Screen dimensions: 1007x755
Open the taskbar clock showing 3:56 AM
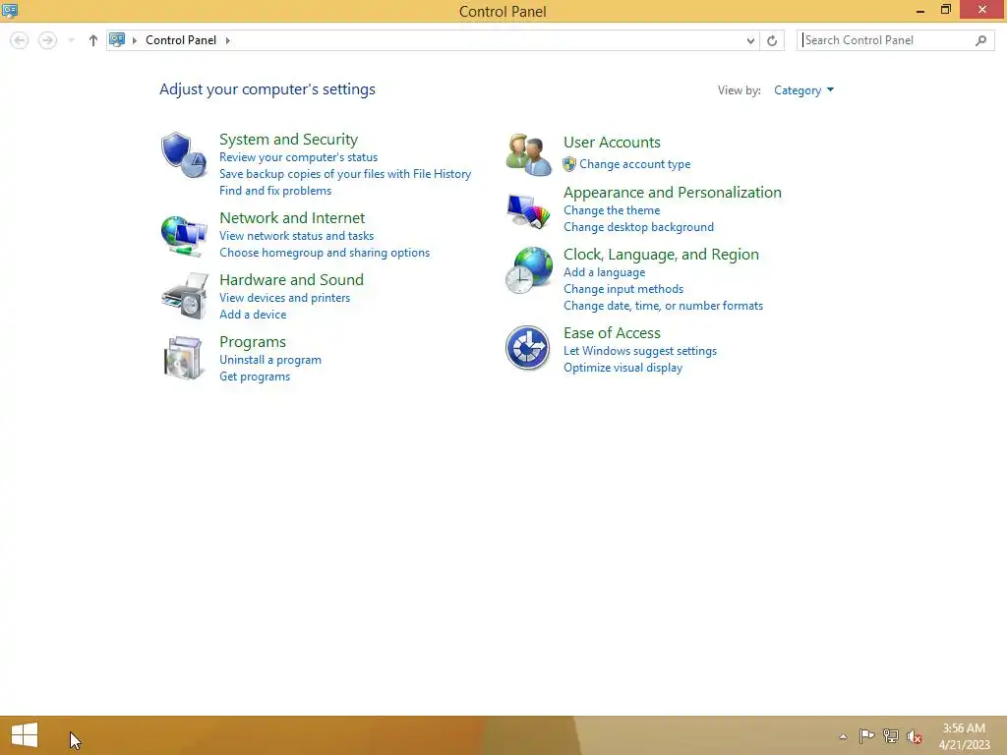(964, 736)
